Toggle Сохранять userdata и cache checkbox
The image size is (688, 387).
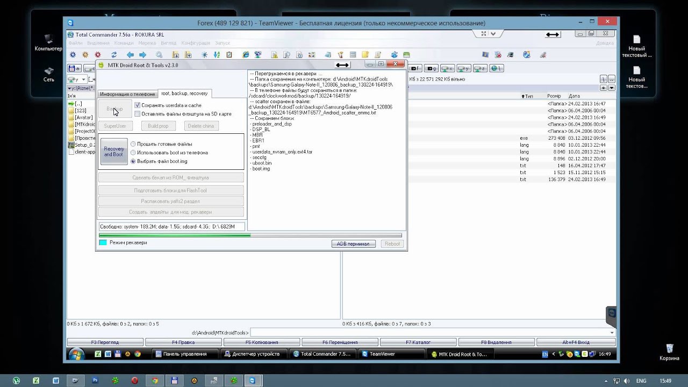coord(138,105)
